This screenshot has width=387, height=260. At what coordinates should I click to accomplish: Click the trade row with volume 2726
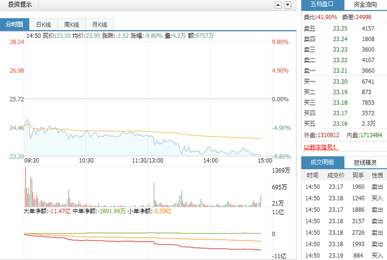tap(344, 232)
